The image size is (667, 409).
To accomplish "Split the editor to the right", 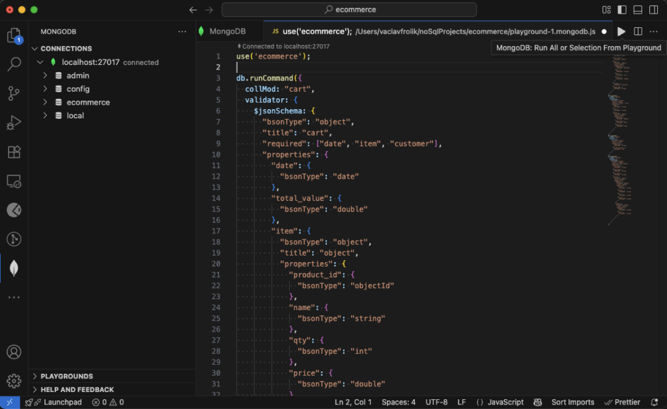I will [638, 31].
